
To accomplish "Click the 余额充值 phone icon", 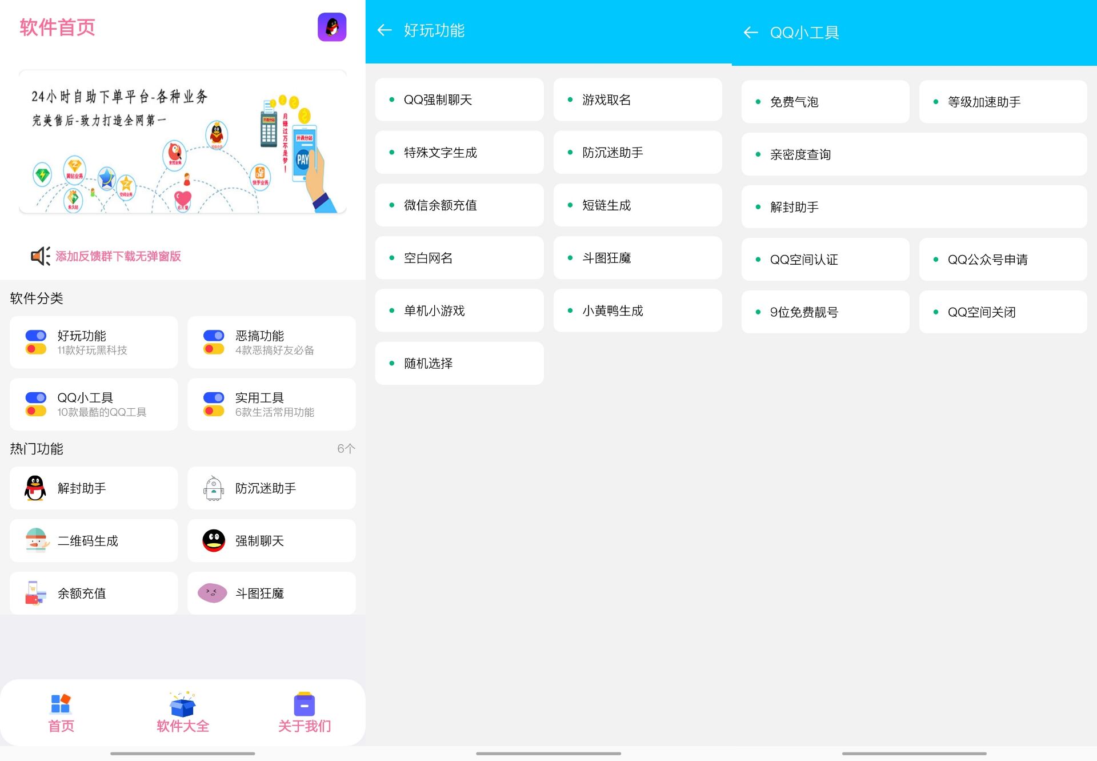I will 35,593.
